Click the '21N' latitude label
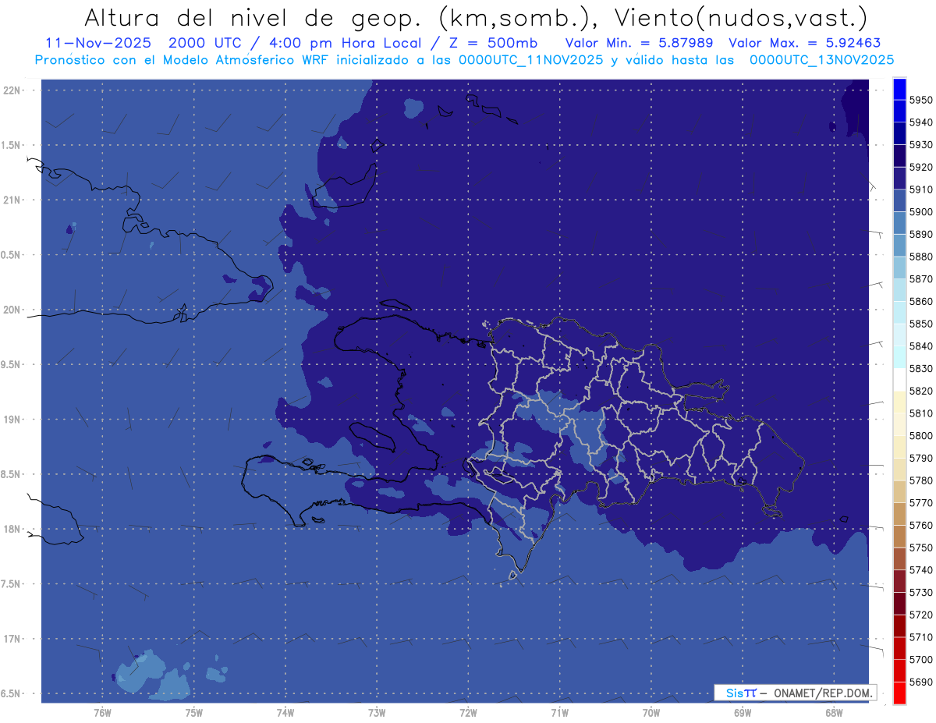This screenshot has width=936, height=723. point(13,200)
